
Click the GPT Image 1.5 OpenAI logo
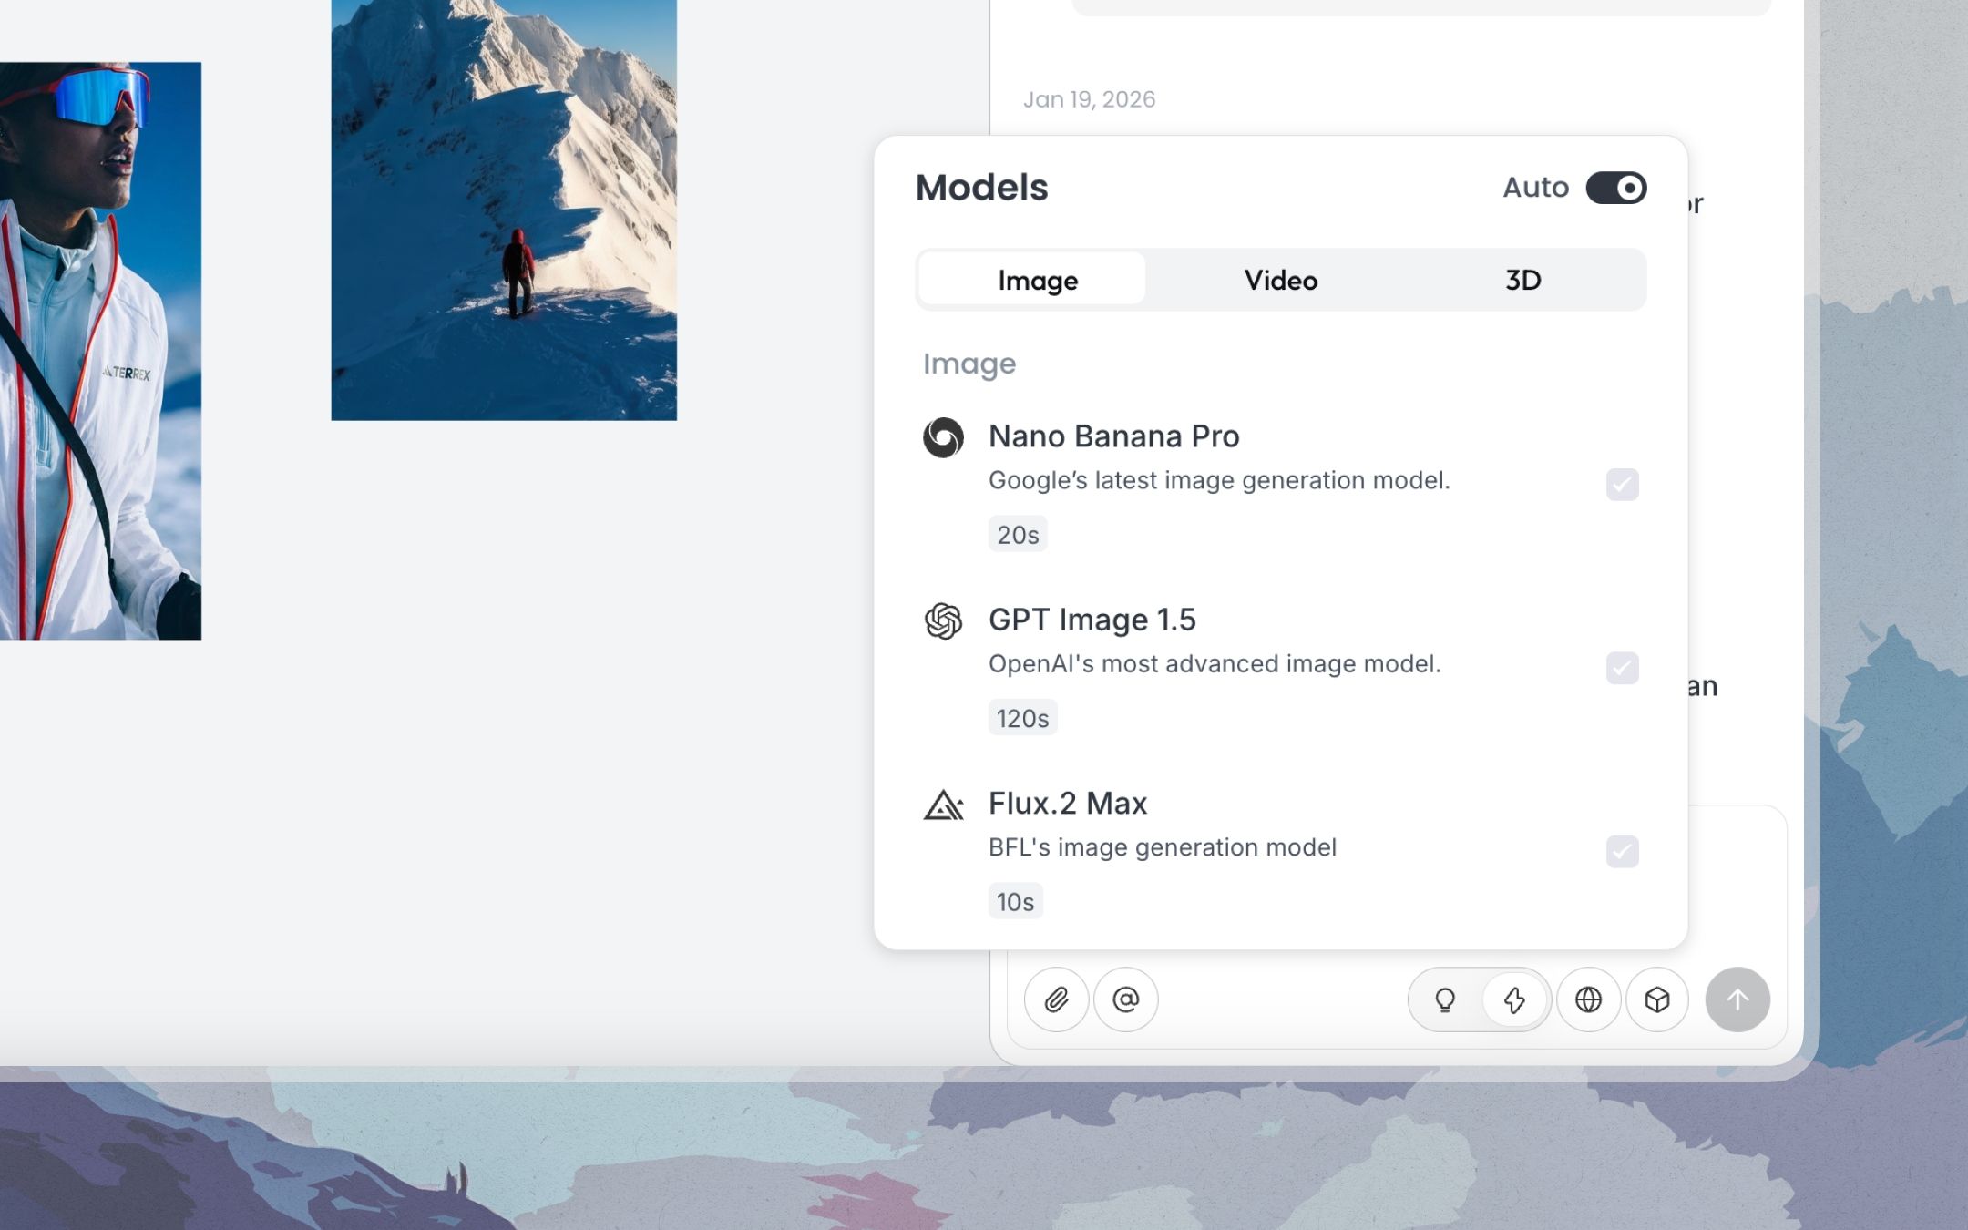click(943, 621)
